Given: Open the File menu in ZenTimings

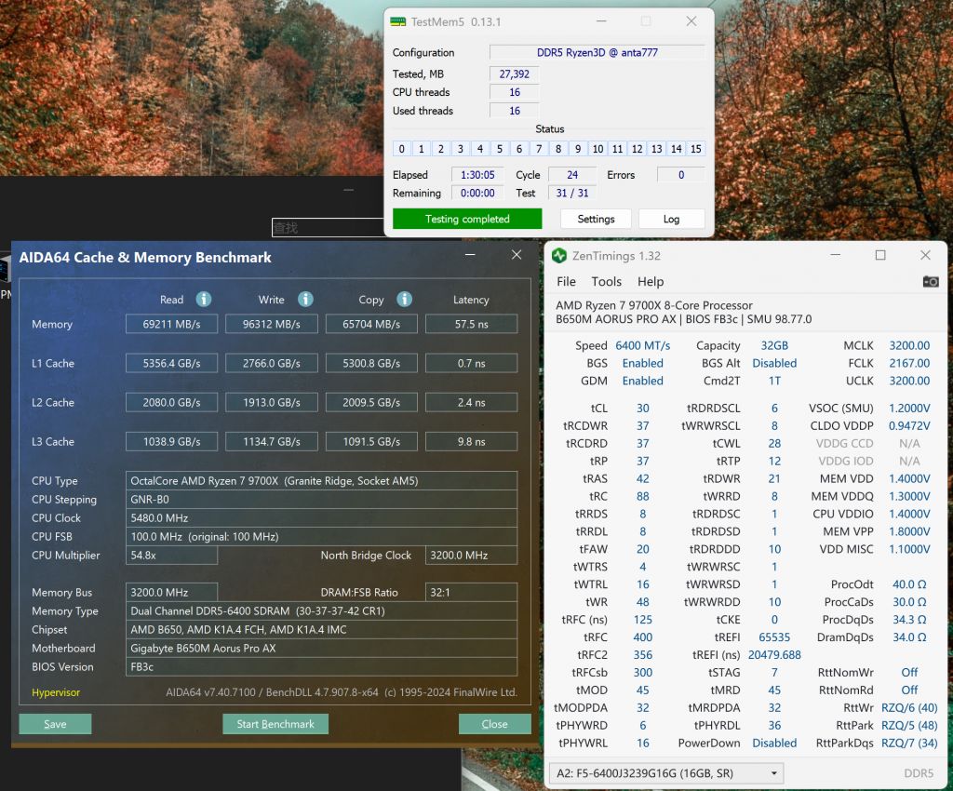Looking at the screenshot, I should [x=566, y=281].
